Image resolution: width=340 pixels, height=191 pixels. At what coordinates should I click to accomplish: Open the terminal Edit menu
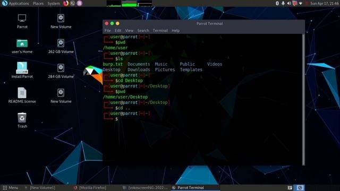[x=118, y=31]
